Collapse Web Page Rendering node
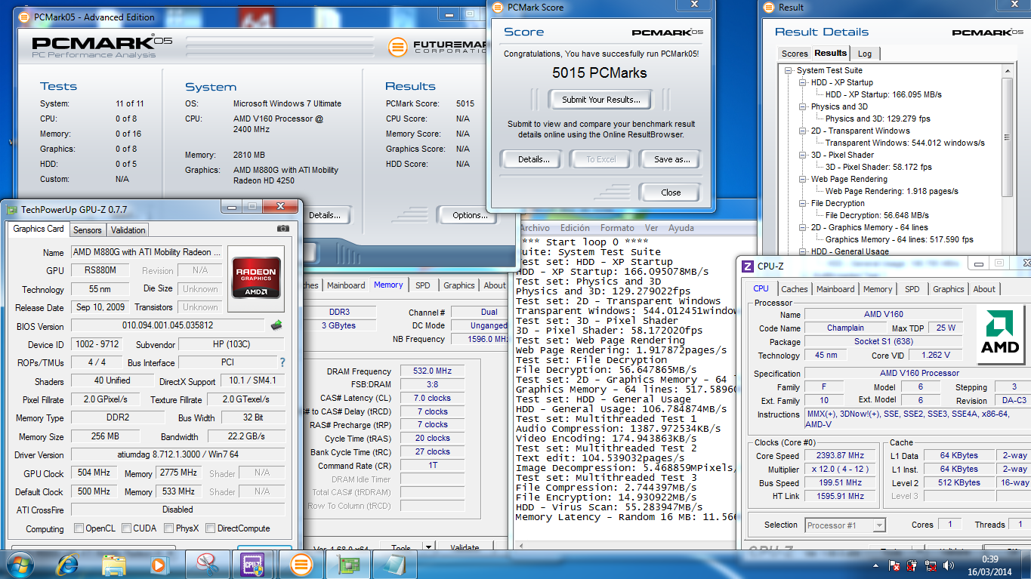This screenshot has width=1031, height=579. coord(804,180)
